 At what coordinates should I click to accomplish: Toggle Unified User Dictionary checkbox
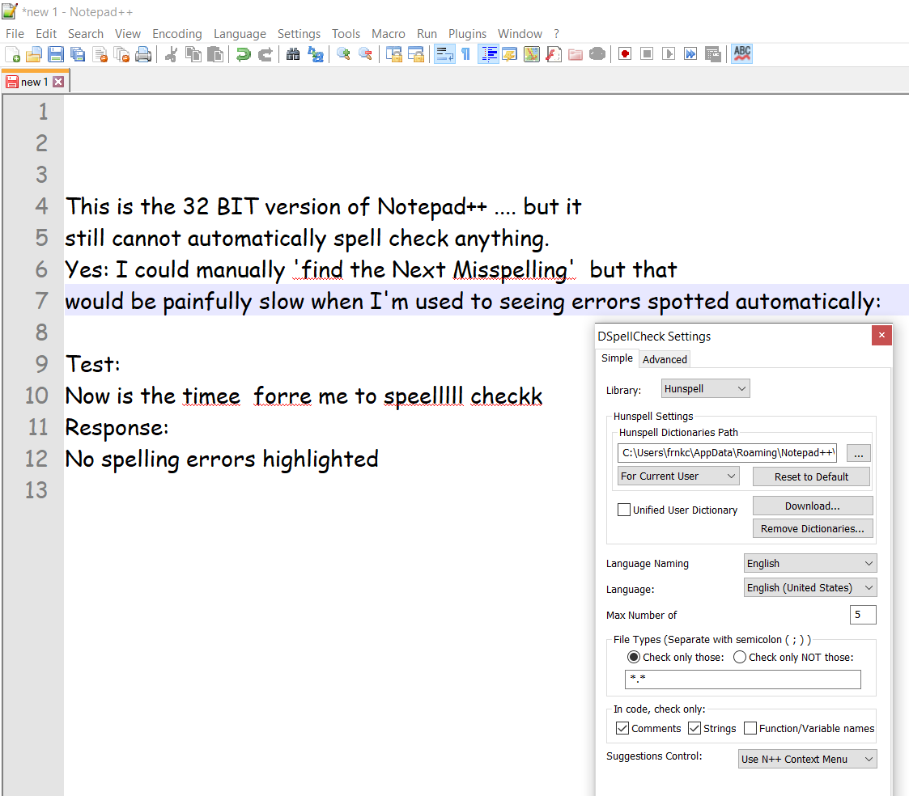point(624,510)
